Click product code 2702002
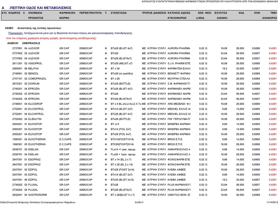This screenshot has width=278, height=204. (x=17, y=119)
